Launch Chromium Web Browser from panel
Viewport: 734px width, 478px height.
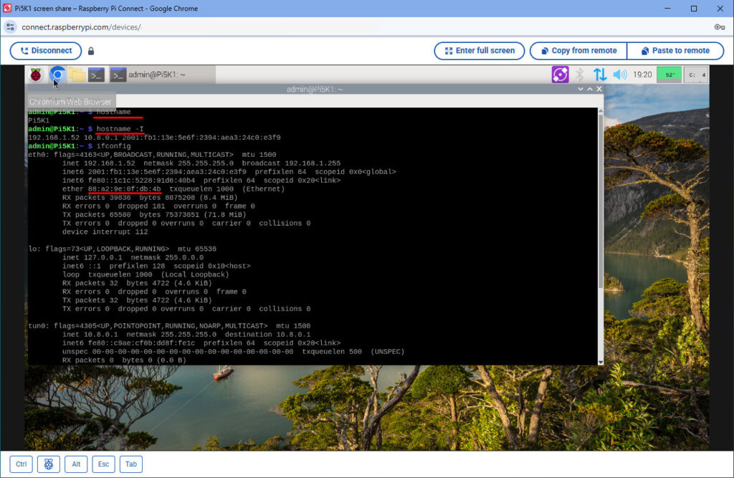coord(57,75)
